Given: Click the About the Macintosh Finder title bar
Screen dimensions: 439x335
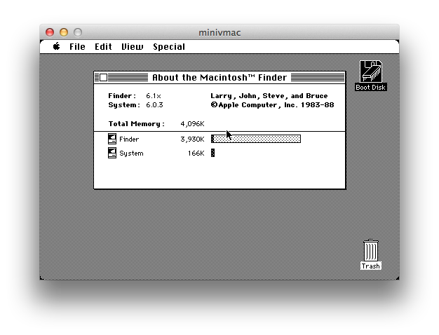Looking at the screenshot, I should click(x=219, y=78).
